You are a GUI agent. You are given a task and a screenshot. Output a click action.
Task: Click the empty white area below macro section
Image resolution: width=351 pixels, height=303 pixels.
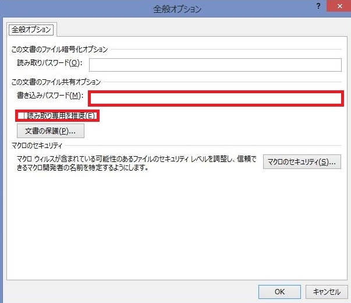pos(175,233)
